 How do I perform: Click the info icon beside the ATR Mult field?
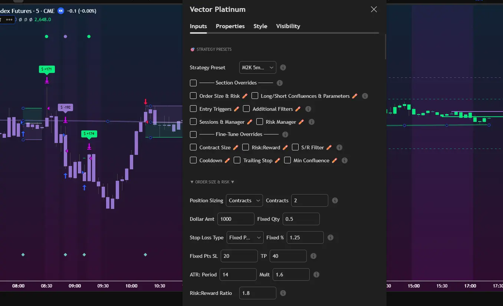point(316,274)
